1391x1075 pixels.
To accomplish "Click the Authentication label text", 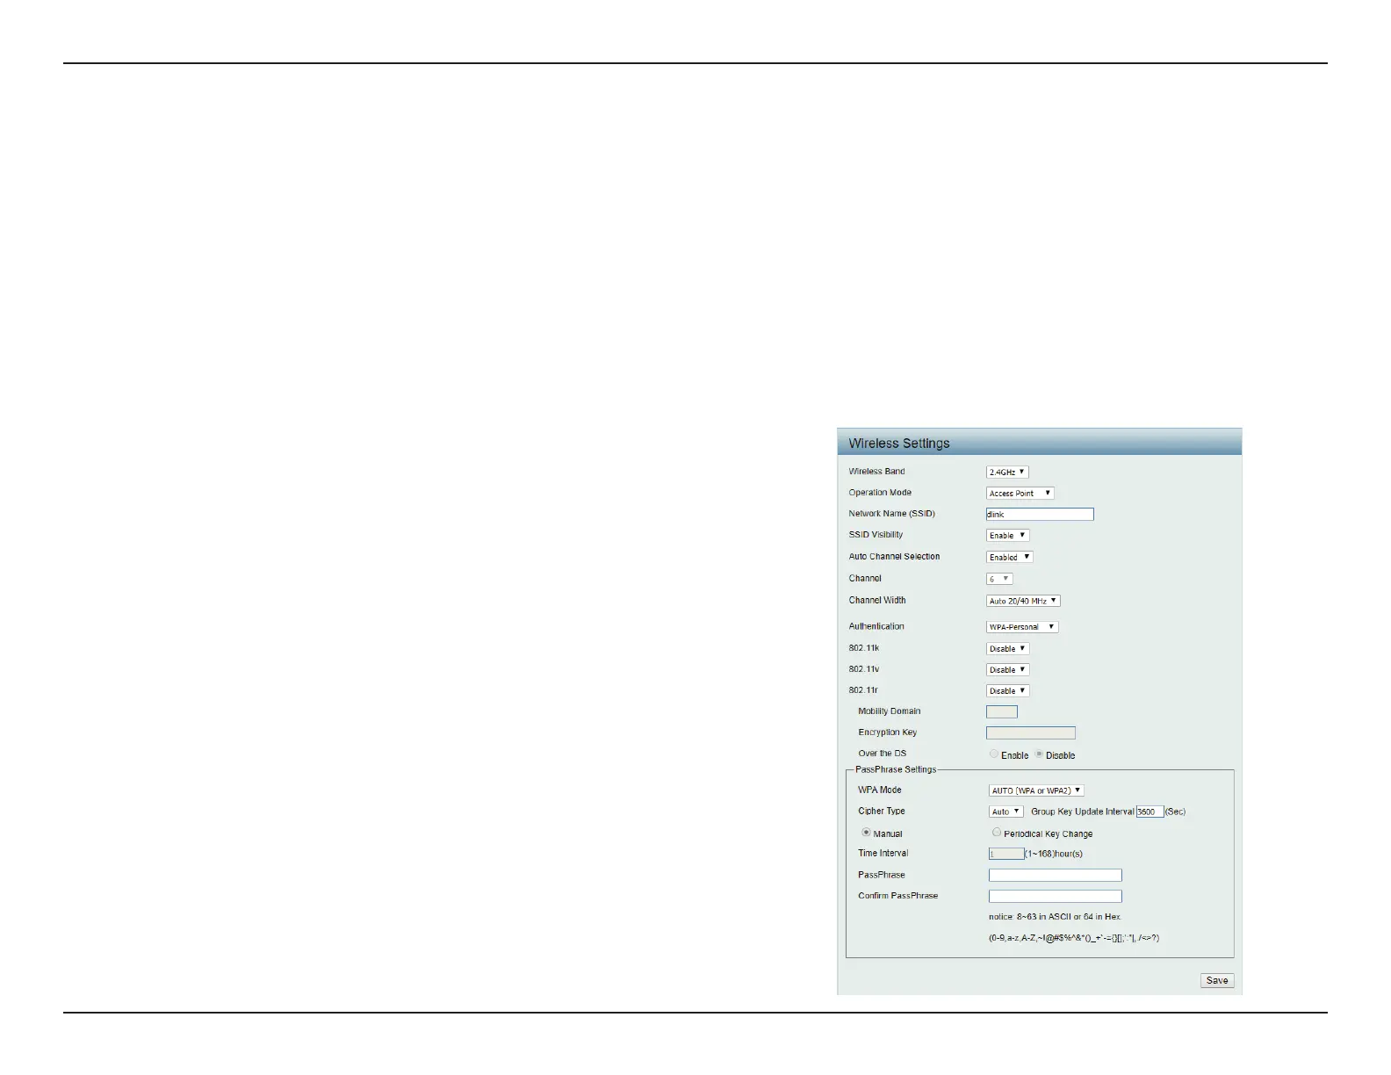I will [x=876, y=626].
